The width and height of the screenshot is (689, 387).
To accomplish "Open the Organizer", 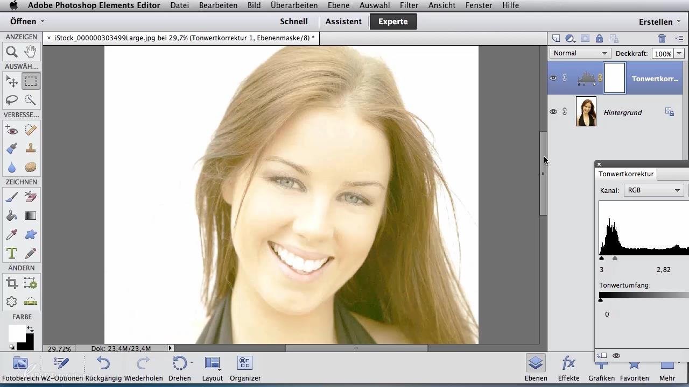I will [245, 368].
